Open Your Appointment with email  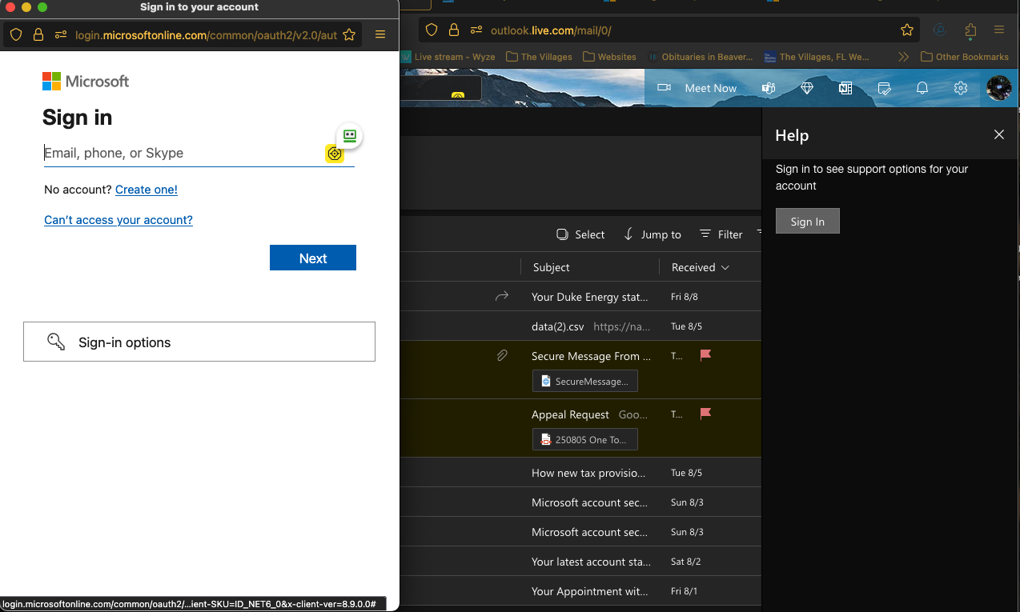590,591
